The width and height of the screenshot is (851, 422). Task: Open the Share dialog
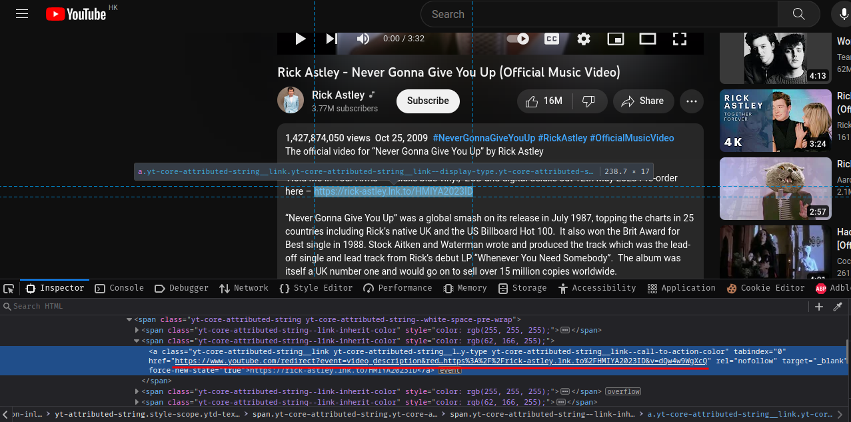(643, 101)
